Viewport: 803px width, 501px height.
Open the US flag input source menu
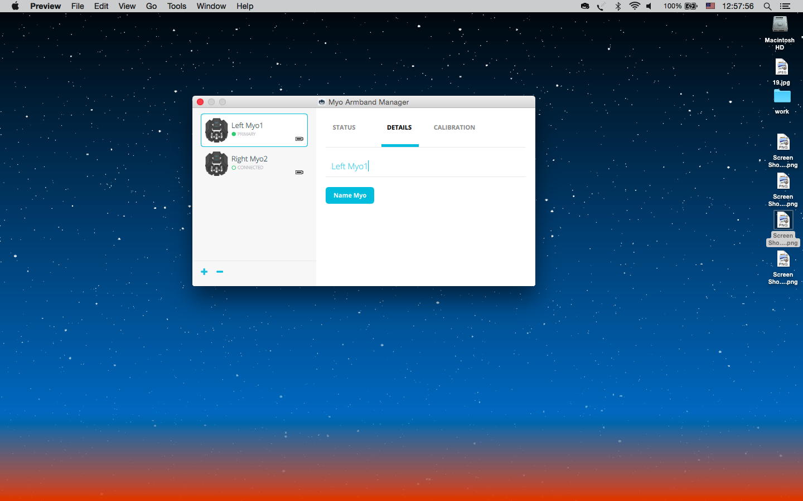pos(710,6)
